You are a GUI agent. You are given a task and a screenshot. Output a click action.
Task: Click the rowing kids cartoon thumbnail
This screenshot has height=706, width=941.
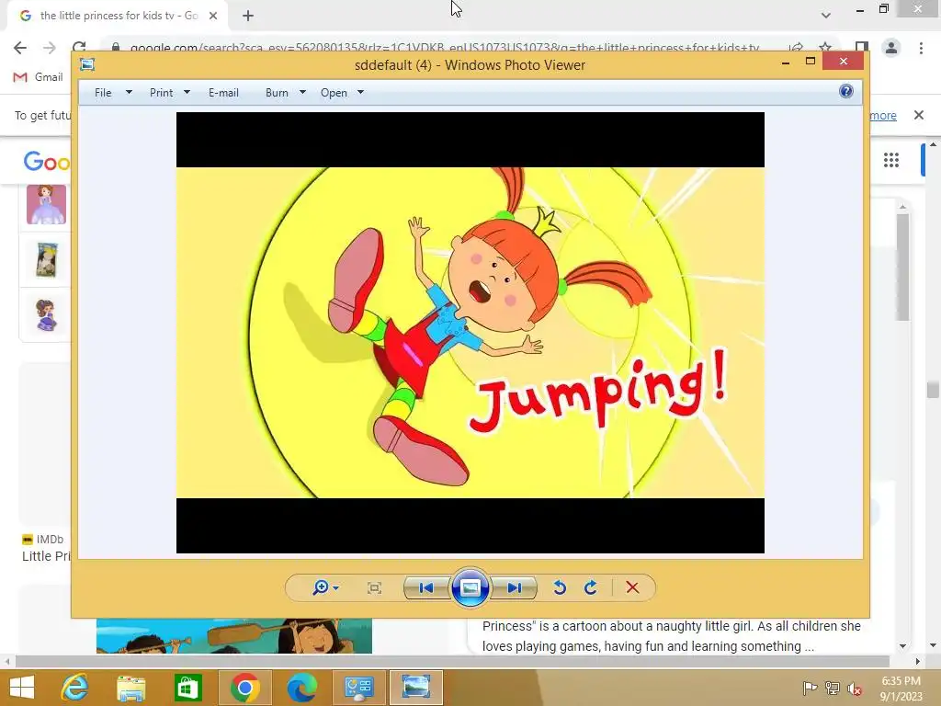pos(234,636)
